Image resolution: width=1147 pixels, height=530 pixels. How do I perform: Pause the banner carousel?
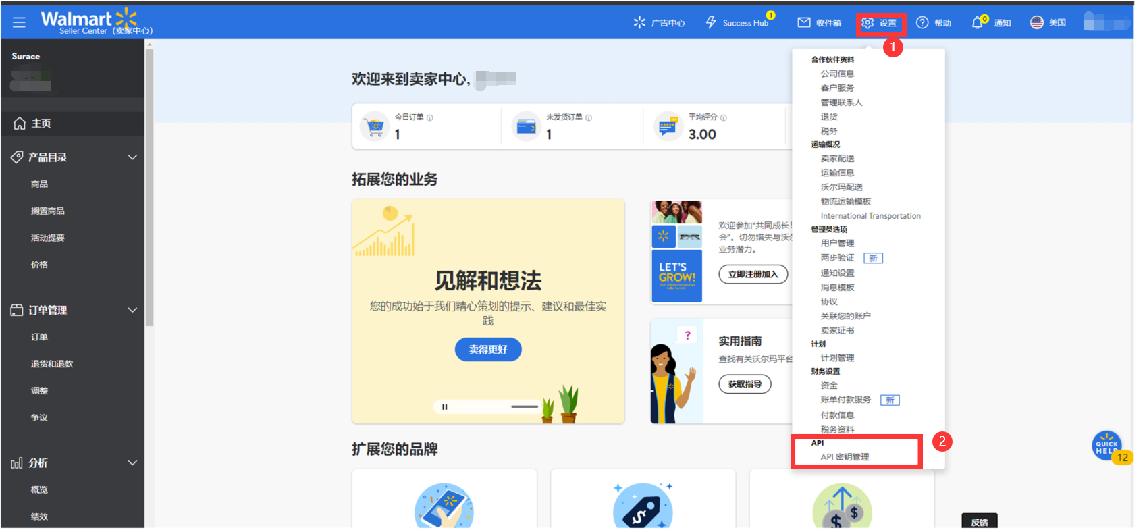pyautogui.click(x=445, y=406)
